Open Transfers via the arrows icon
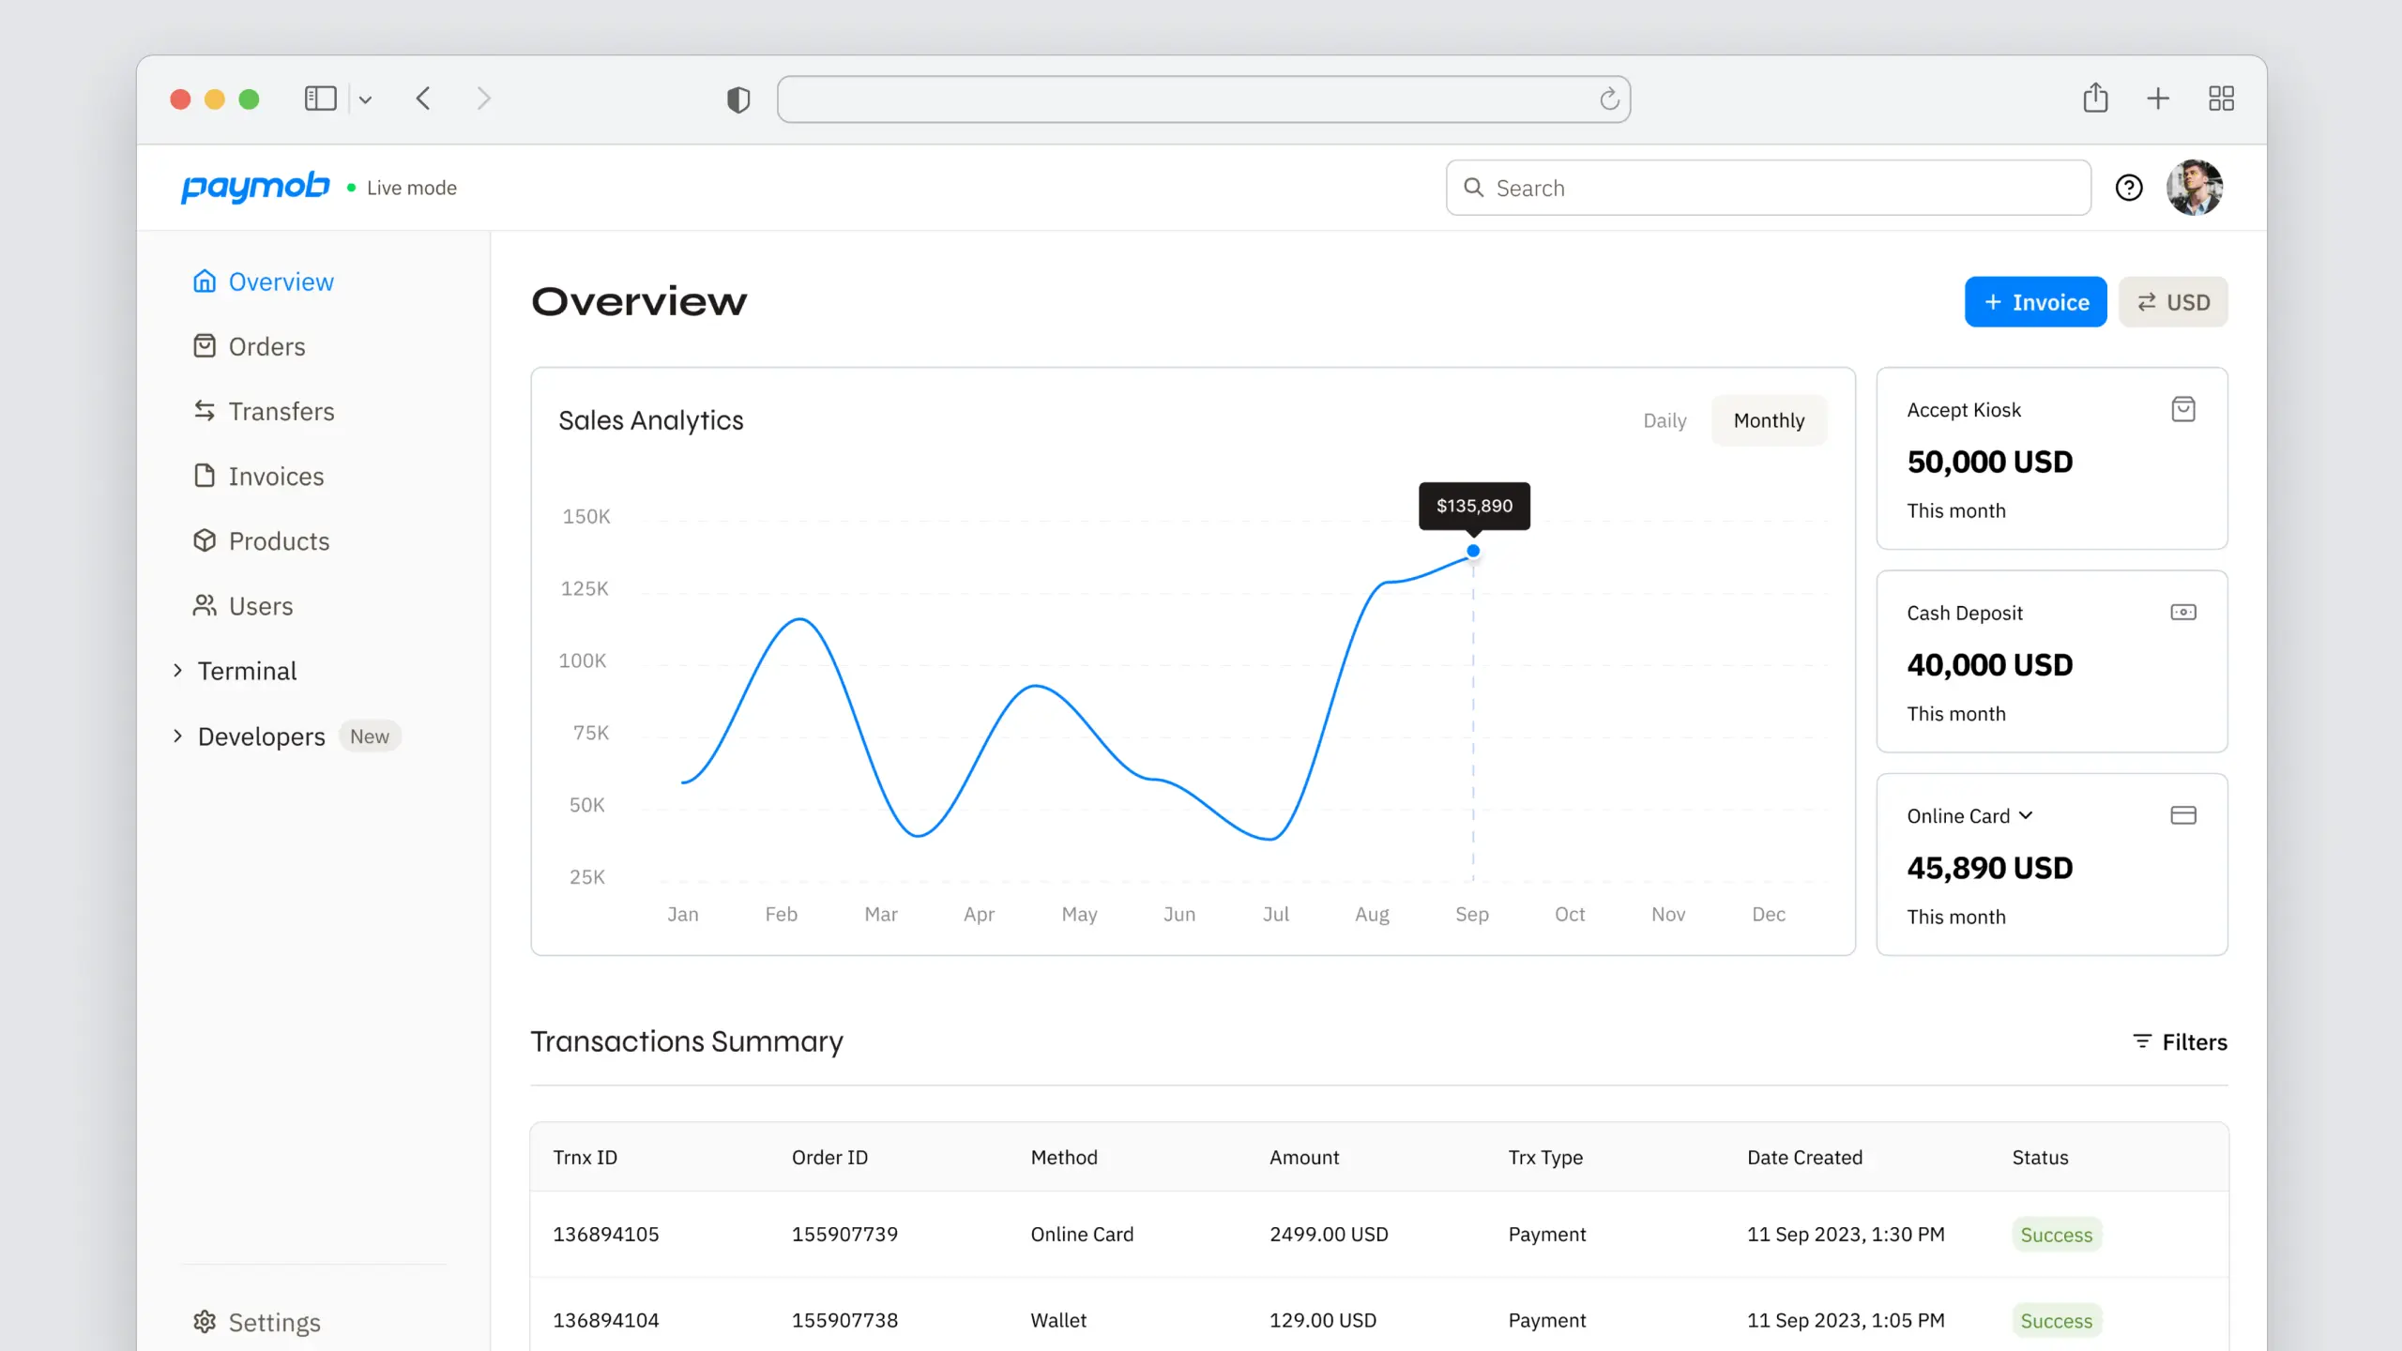This screenshot has height=1351, width=2402. pos(205,411)
